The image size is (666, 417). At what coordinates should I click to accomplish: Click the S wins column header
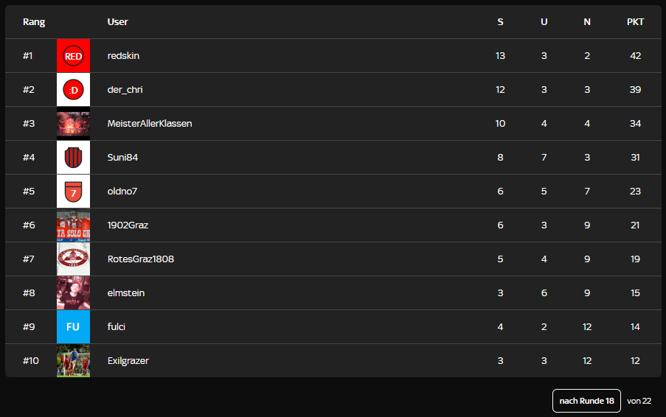coord(500,22)
